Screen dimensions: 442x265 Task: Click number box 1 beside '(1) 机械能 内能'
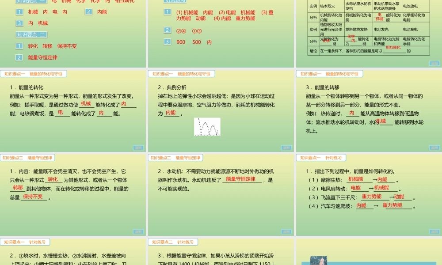(168, 12)
